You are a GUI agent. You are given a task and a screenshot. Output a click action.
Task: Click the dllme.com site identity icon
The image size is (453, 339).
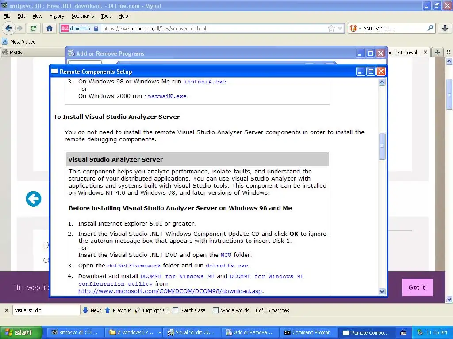coord(80,28)
